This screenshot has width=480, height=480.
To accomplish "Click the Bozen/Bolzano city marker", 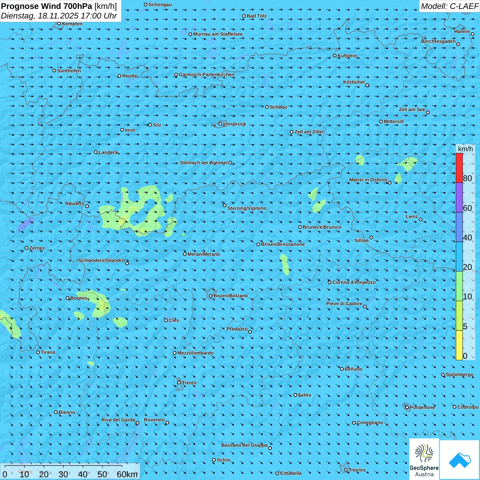I will [211, 296].
